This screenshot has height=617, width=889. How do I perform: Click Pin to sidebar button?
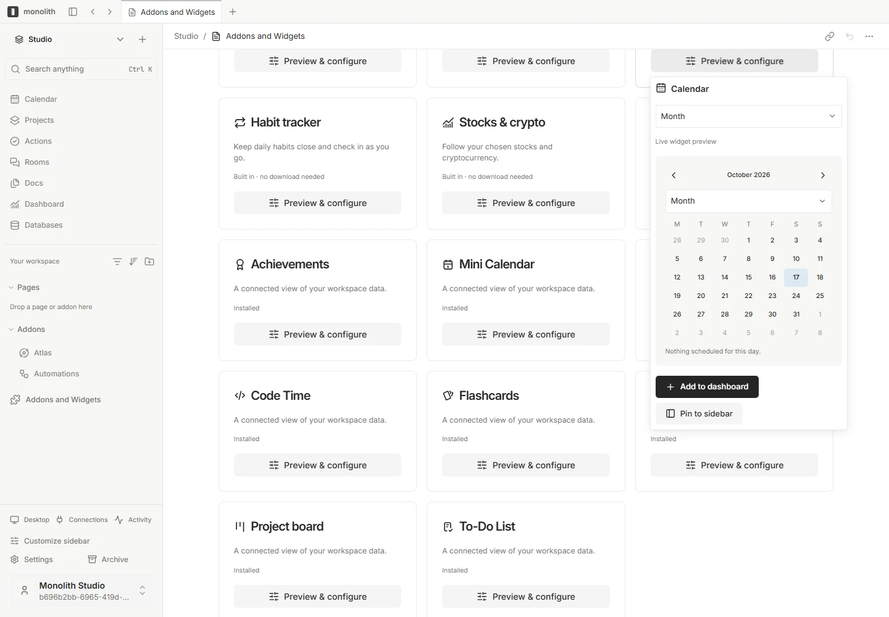click(x=699, y=414)
